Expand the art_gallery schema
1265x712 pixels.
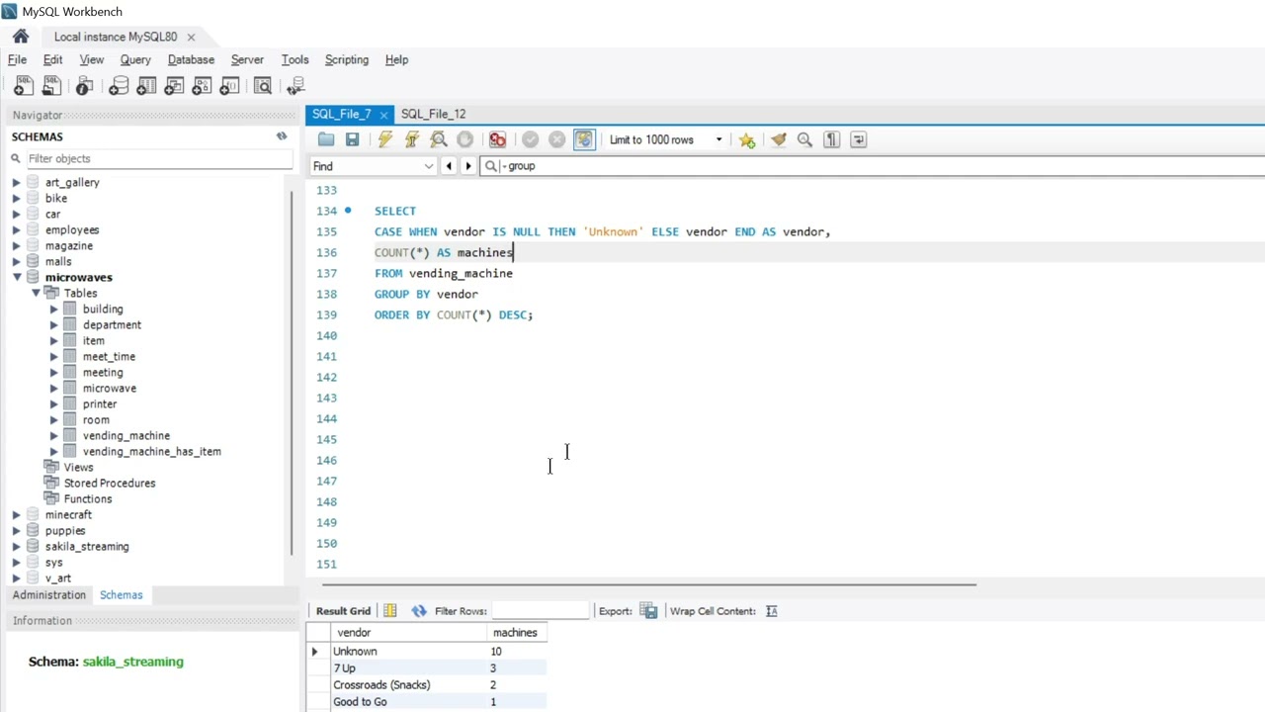(16, 182)
